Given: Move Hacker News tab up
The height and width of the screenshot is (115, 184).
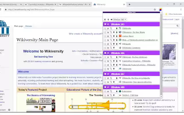Looking at the screenshot, I should (x=114, y=36).
